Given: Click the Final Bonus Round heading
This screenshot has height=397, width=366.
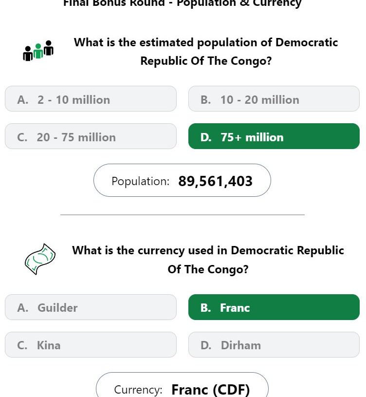Looking at the screenshot, I should (182, 3).
